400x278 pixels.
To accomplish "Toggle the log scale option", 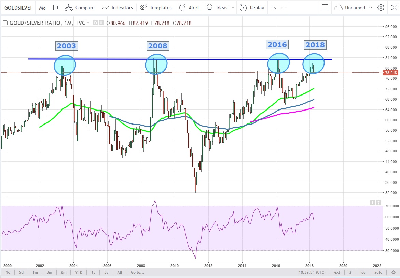I will (x=363, y=272).
